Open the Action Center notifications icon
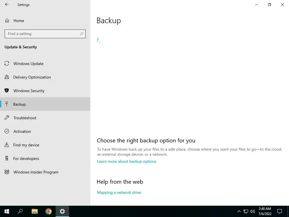The image size is (289, 217). pos(280,211)
